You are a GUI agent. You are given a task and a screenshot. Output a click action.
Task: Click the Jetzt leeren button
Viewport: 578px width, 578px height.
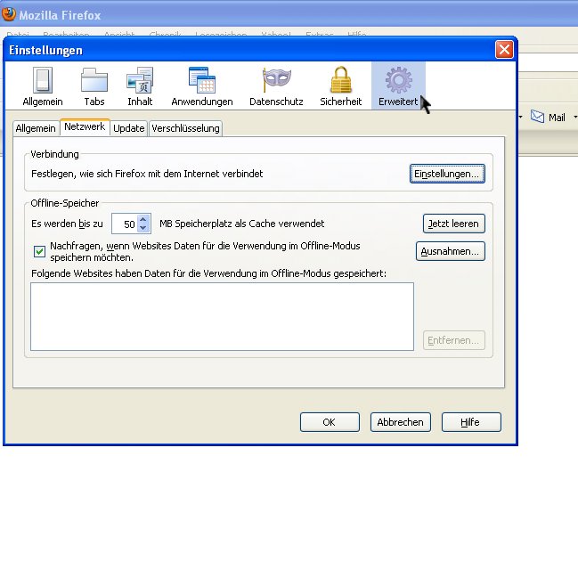click(453, 224)
